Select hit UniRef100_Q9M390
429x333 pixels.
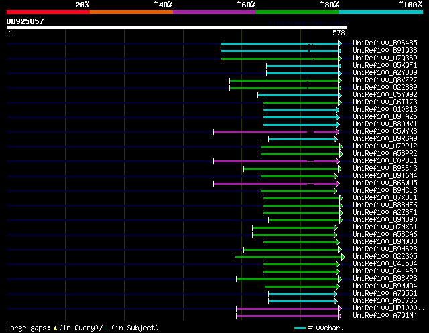(385, 220)
